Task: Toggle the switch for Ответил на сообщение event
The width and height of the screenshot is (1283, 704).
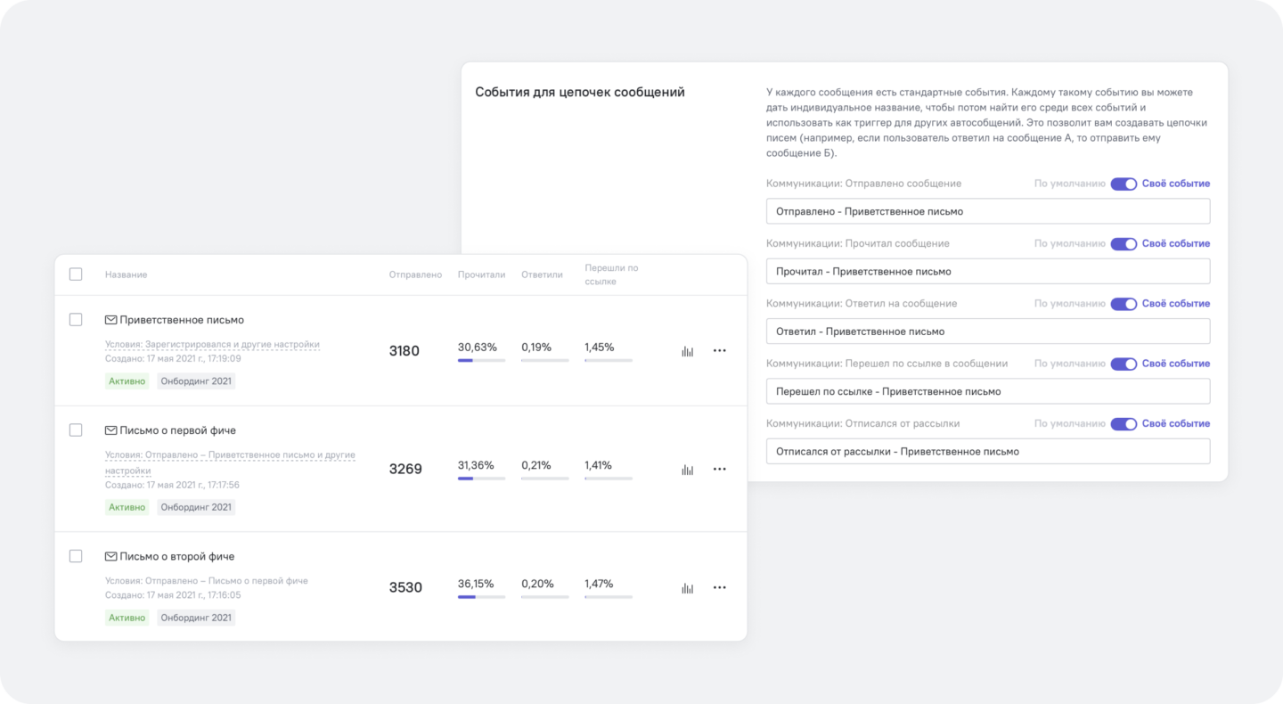Action: coord(1124,304)
